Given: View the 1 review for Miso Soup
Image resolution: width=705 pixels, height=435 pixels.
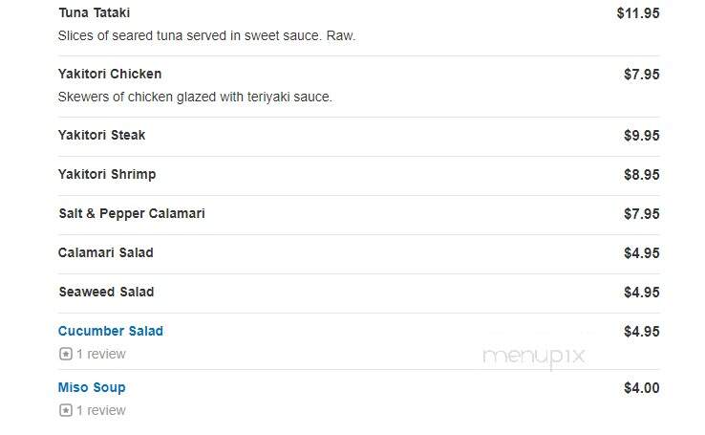Looking at the screenshot, I should [x=101, y=410].
